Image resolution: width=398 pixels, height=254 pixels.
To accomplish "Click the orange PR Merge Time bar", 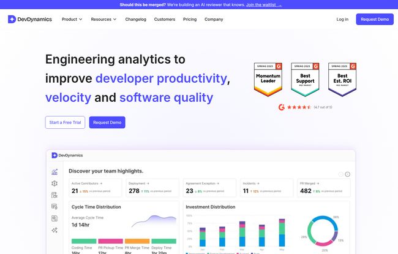I will coord(137,241).
